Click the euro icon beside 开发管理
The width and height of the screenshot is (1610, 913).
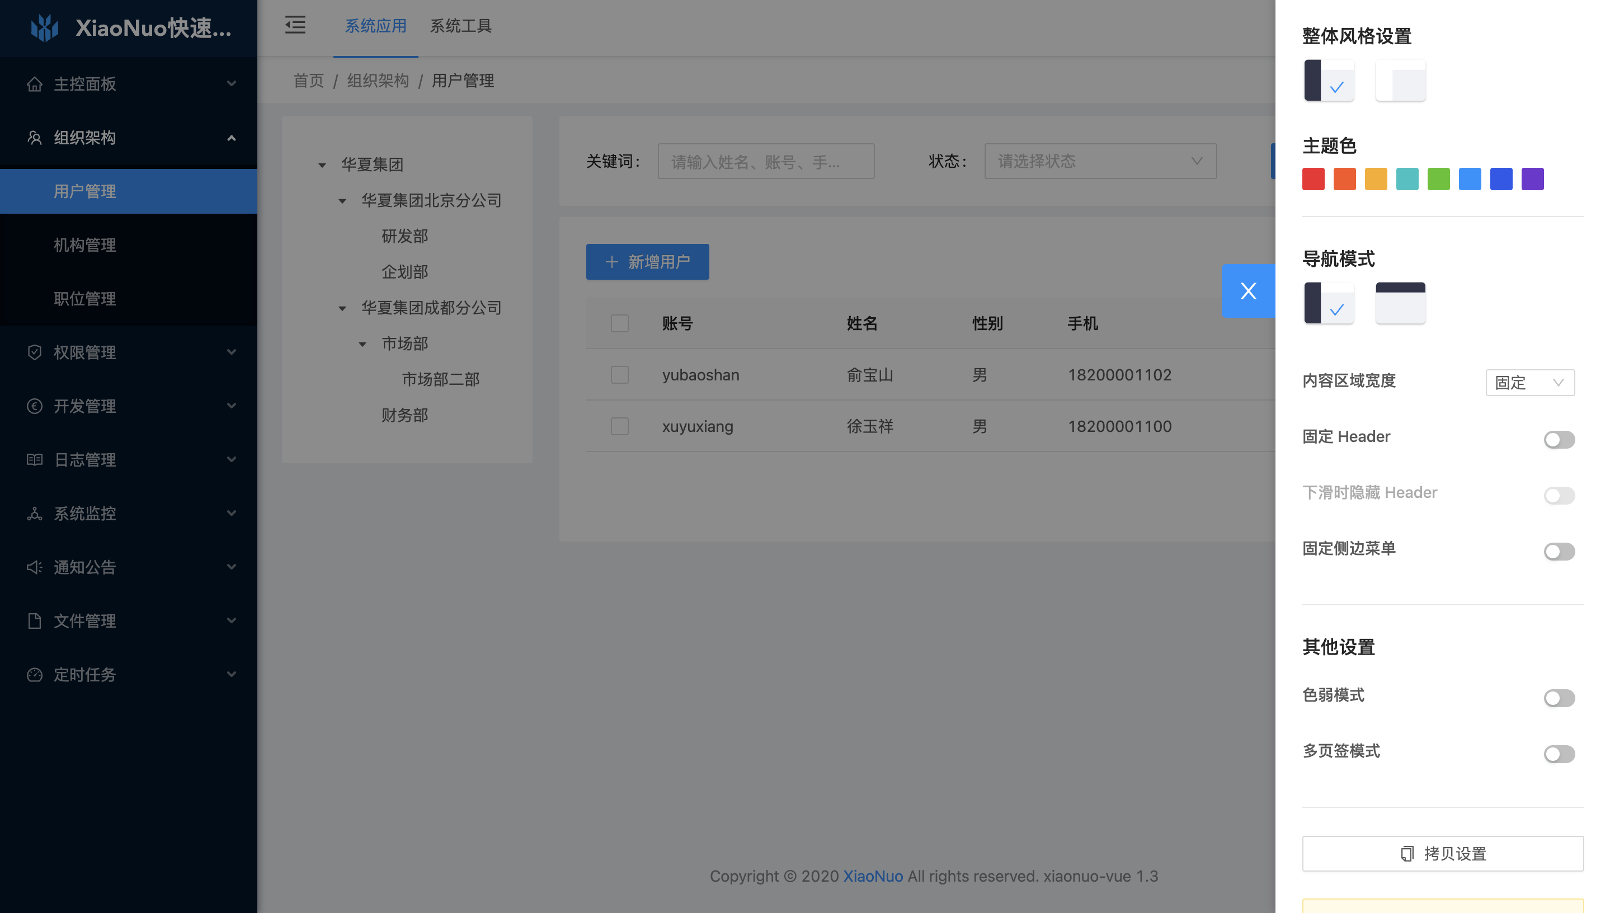pos(35,406)
